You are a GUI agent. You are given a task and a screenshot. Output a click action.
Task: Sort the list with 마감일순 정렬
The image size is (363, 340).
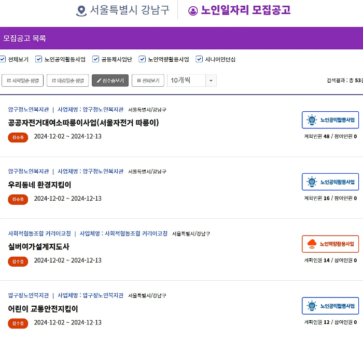click(x=67, y=81)
